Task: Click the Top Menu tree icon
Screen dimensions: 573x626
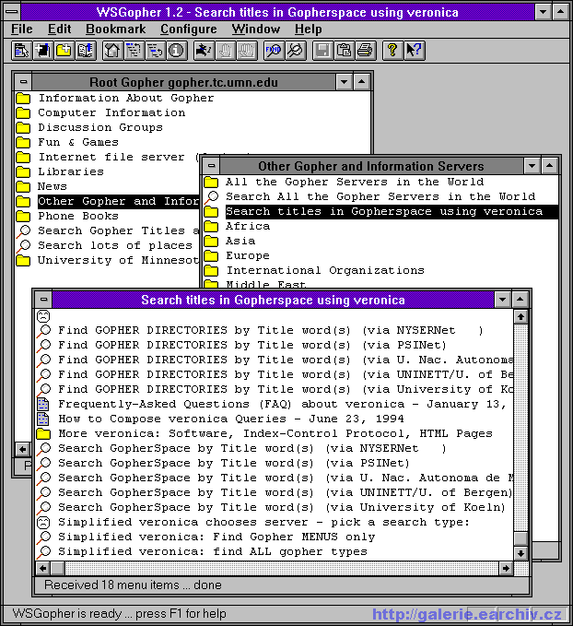Action: [134, 51]
